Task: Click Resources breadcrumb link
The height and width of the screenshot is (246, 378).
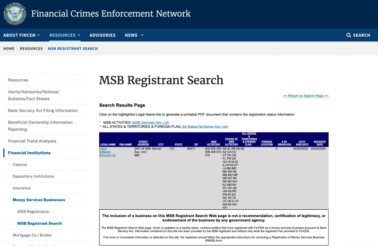Action: coord(31,49)
